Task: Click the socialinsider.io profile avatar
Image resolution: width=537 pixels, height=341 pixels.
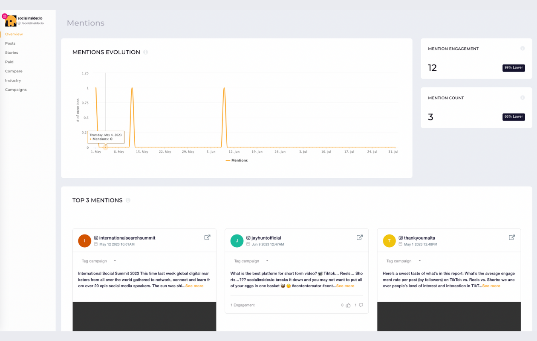Action: point(11,21)
